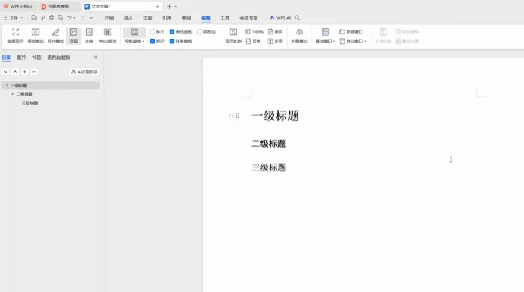Switch to the 章节 navigation tab
The width and height of the screenshot is (524, 292).
pos(22,58)
